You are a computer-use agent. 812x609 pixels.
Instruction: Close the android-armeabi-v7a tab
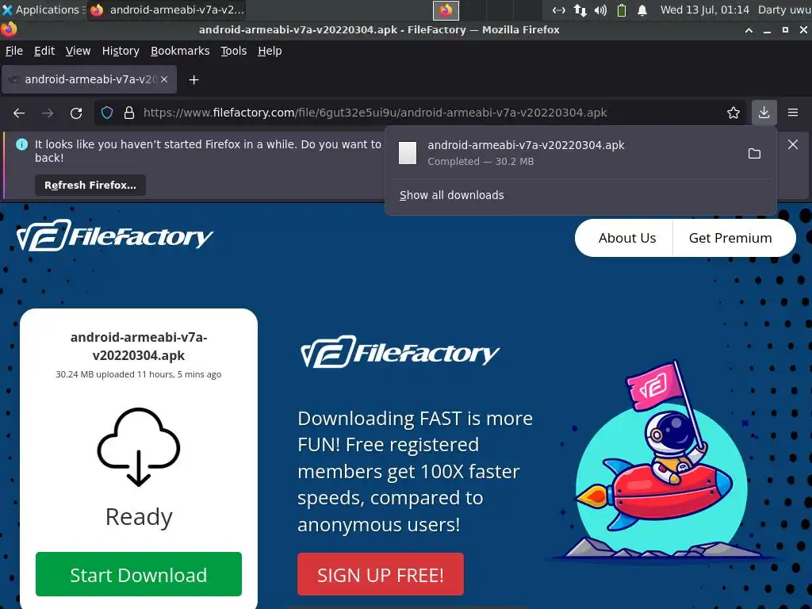point(164,79)
